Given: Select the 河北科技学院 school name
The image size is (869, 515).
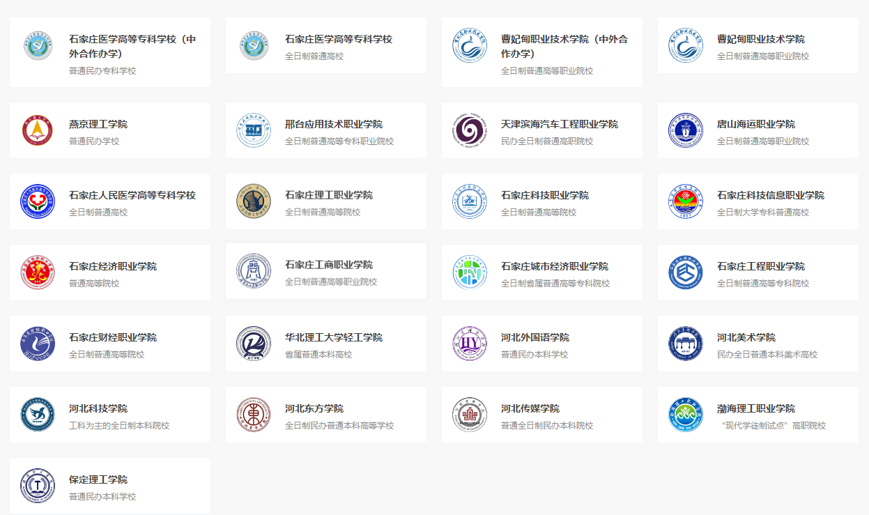Looking at the screenshot, I should point(98,408).
